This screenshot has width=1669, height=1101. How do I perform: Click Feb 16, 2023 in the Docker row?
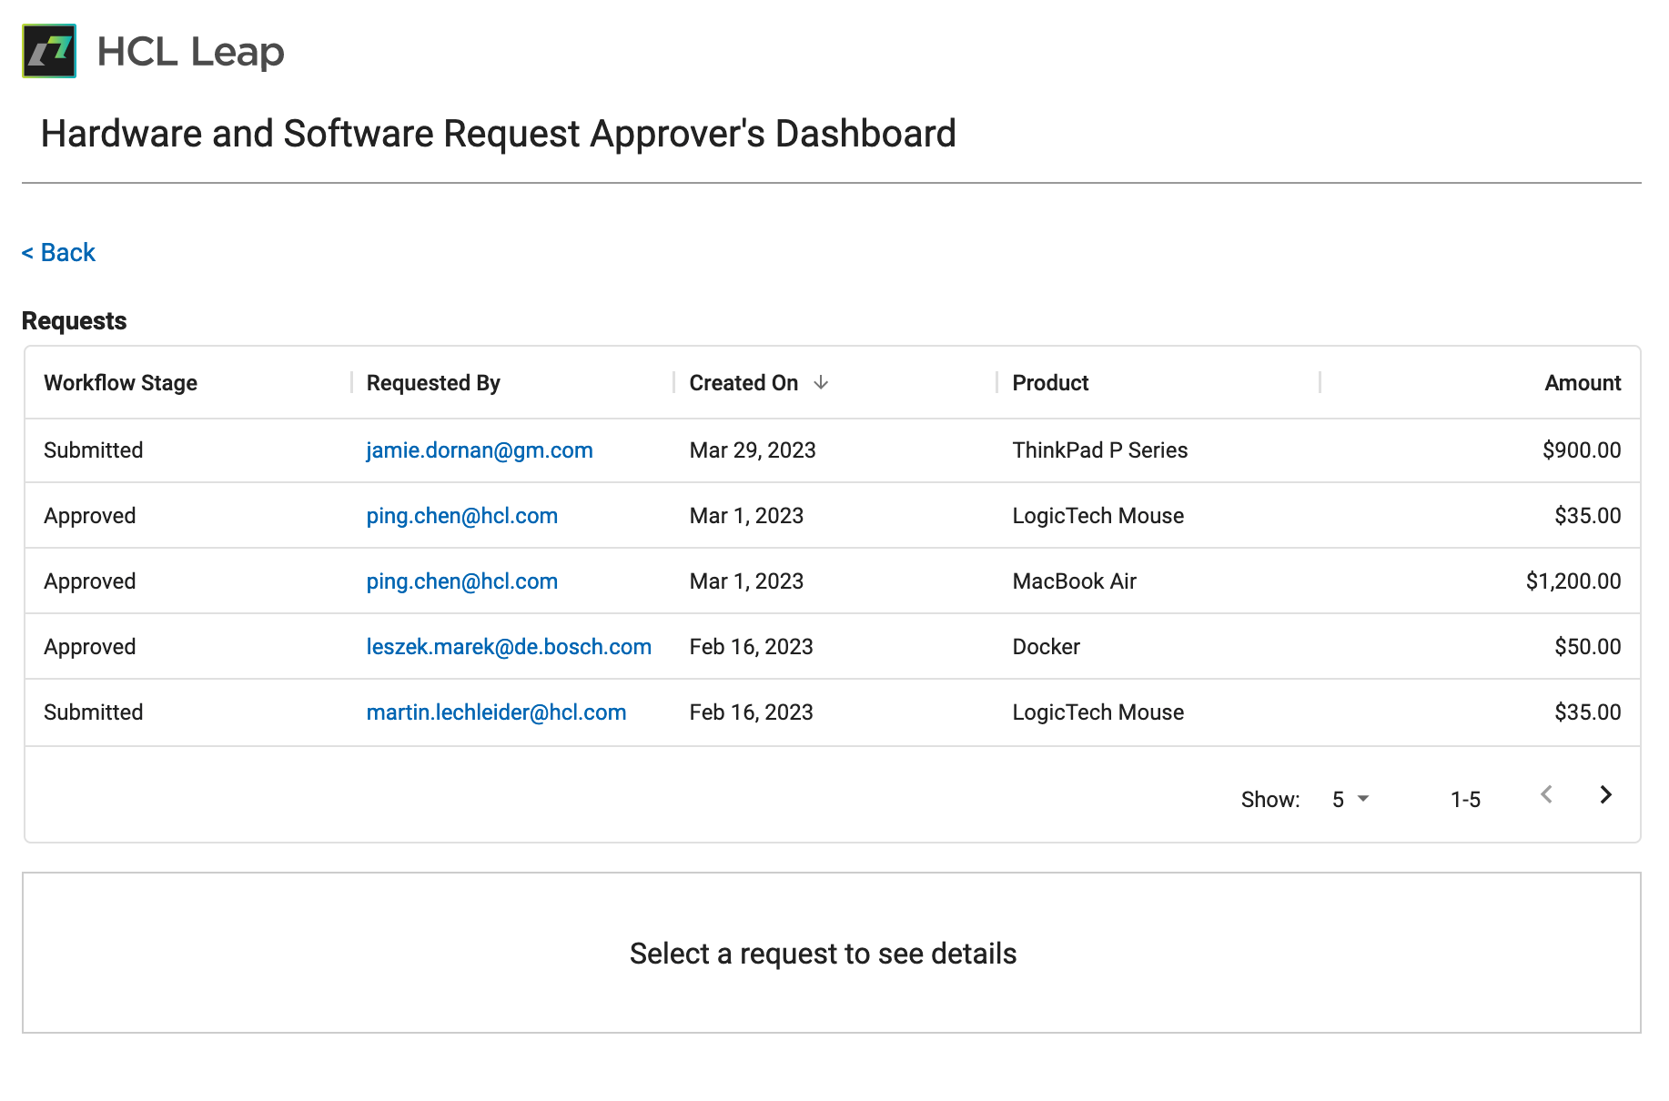[752, 647]
